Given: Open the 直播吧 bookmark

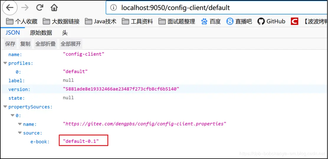Looking at the screenshot, I should click(239, 21).
